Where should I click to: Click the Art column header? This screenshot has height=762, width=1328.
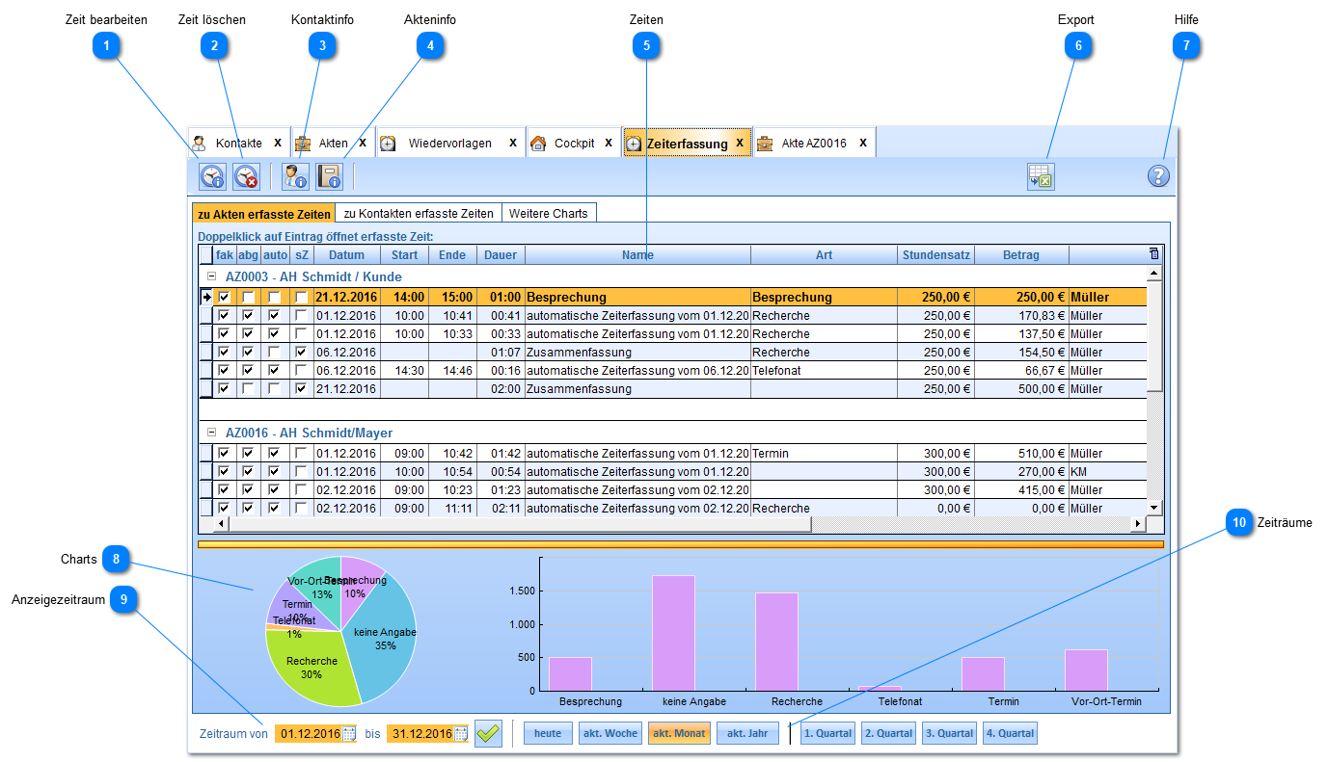[824, 255]
